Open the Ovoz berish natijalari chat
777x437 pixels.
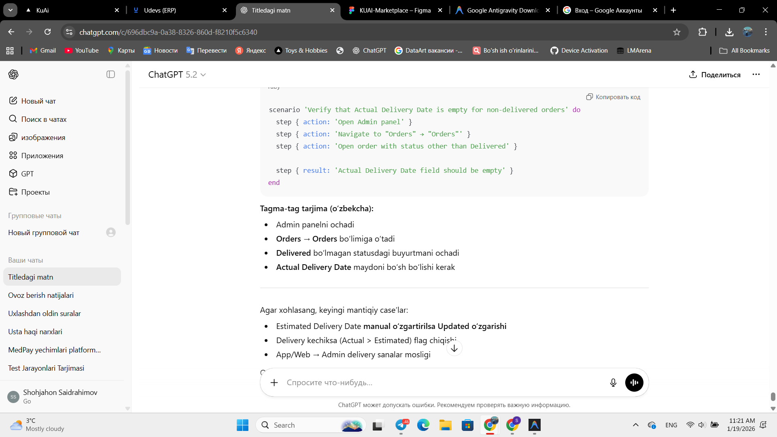coord(41,295)
